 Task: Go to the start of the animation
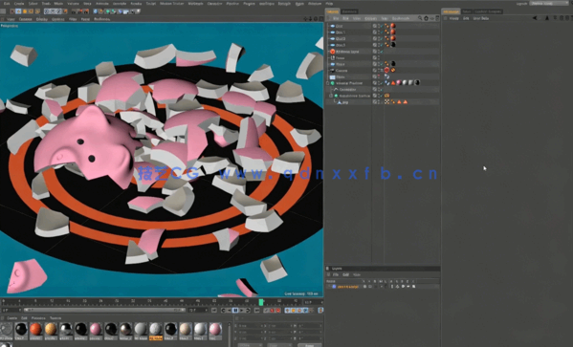pyautogui.click(x=213, y=311)
